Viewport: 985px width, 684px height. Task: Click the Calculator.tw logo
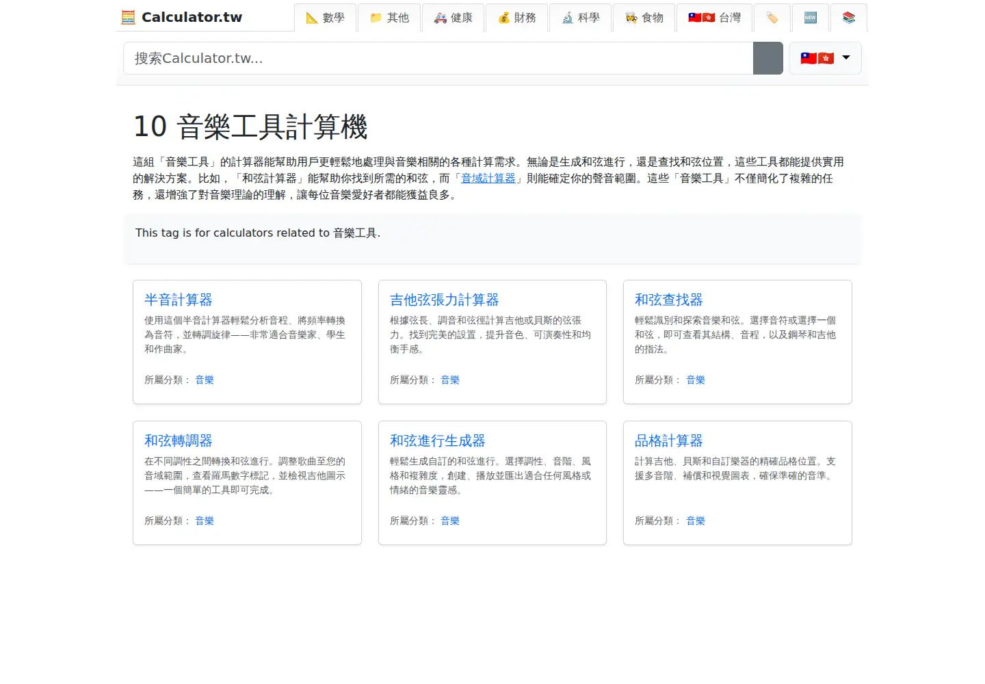pyautogui.click(x=181, y=17)
